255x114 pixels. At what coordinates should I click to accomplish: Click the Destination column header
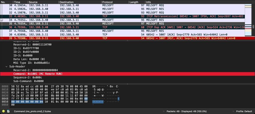pos(80,2)
